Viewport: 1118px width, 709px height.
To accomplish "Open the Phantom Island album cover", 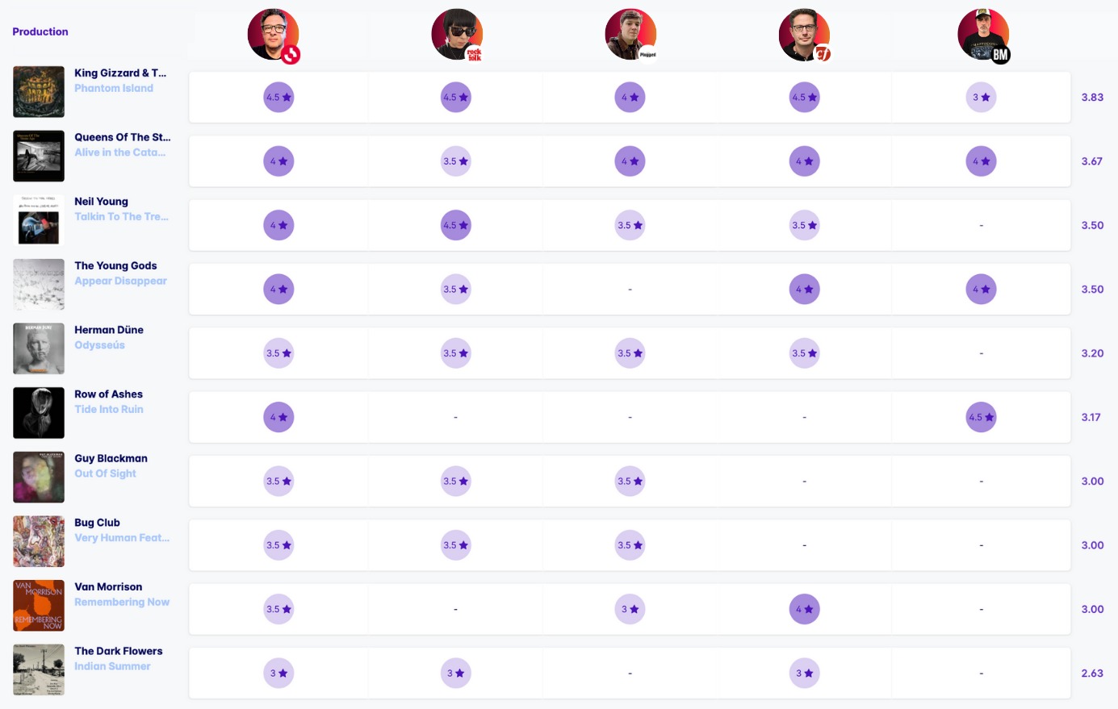I will coord(39,92).
